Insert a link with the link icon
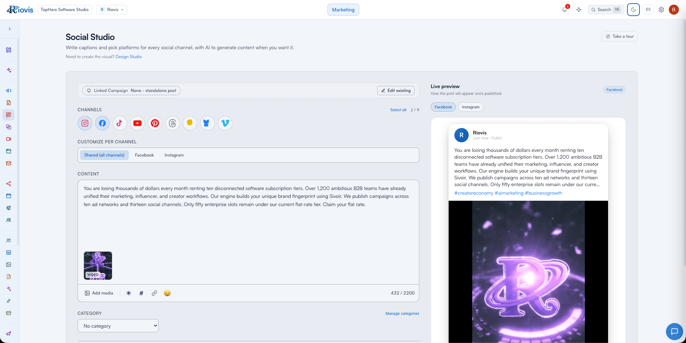This screenshot has height=343, width=686. 154,293
